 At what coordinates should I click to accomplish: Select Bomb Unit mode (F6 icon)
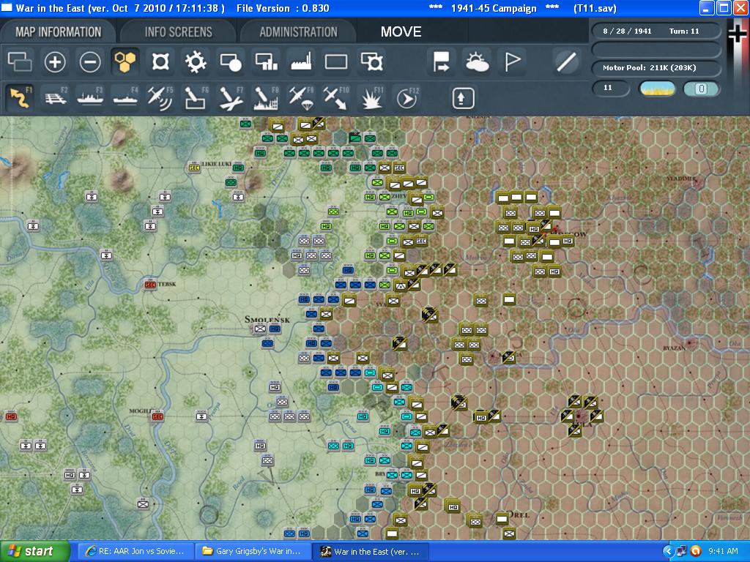tap(196, 97)
